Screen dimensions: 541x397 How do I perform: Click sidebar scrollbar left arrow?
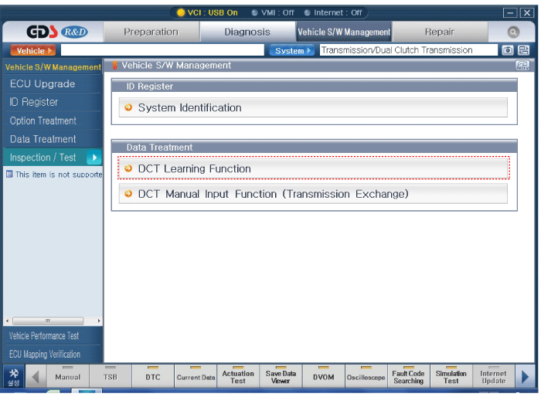coord(7,321)
